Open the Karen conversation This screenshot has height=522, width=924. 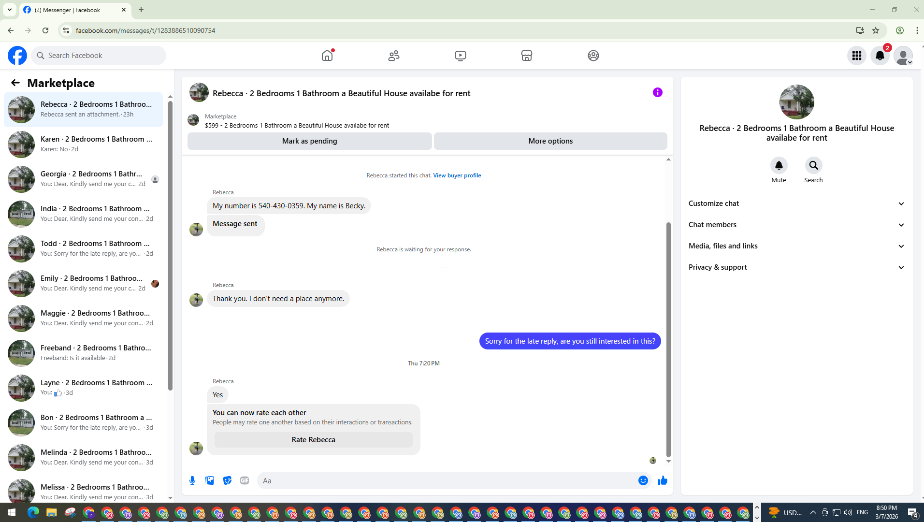coord(83,144)
